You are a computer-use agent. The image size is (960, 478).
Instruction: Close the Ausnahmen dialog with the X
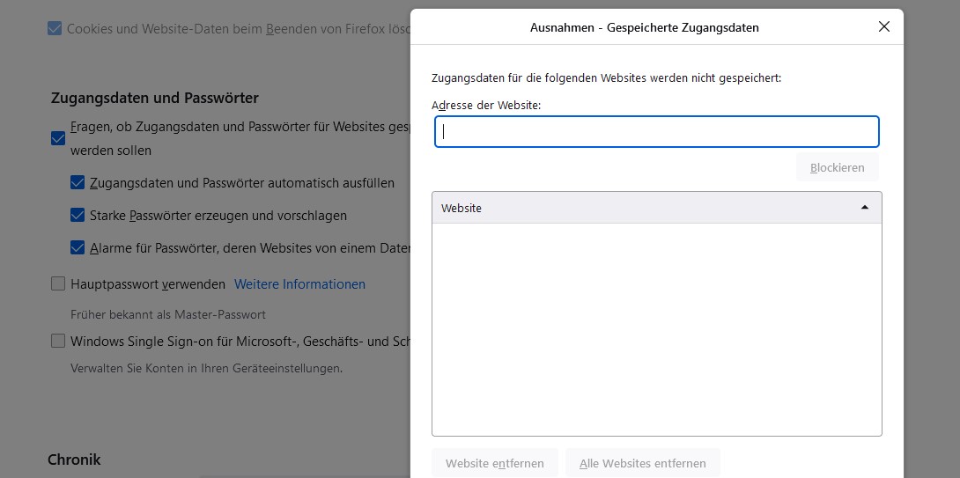point(884,26)
